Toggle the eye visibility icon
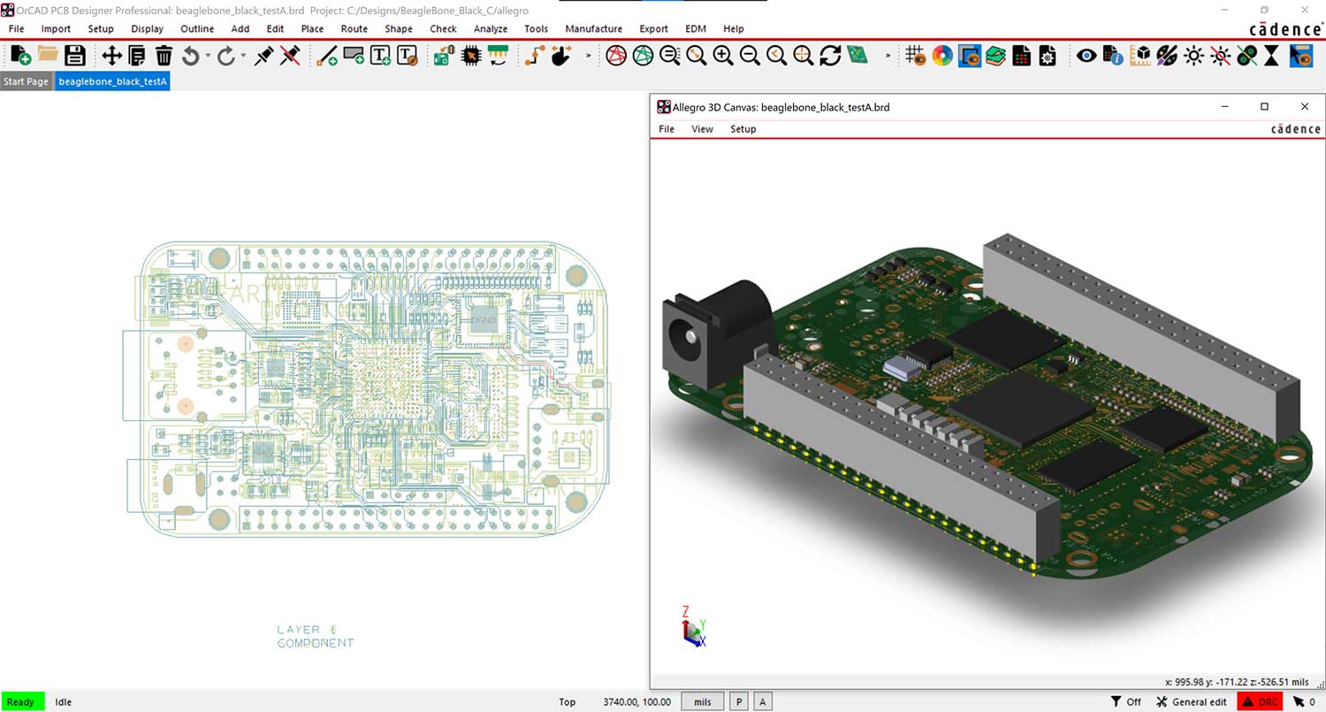The width and height of the screenshot is (1326, 712). coord(1086,56)
